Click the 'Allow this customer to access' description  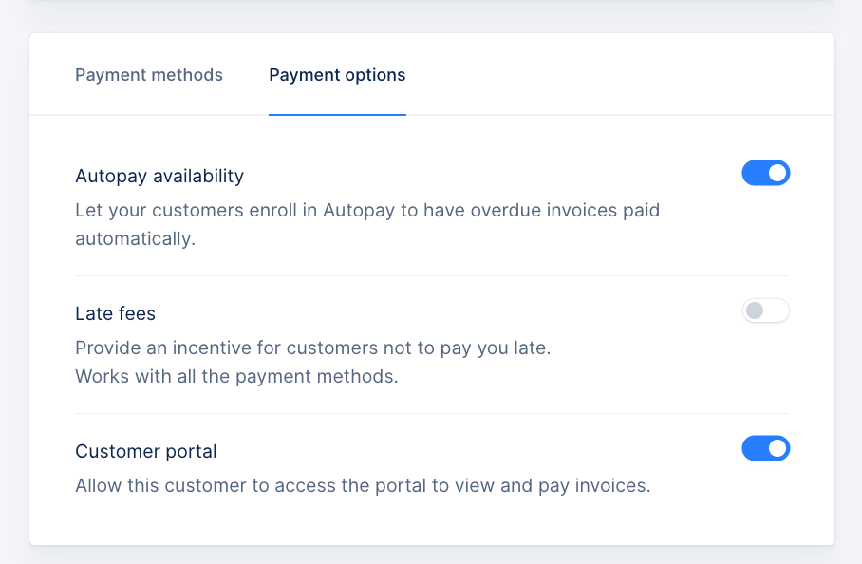pos(363,485)
